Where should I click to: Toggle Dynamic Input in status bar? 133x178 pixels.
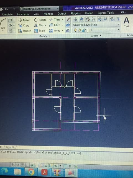click(x=55, y=166)
